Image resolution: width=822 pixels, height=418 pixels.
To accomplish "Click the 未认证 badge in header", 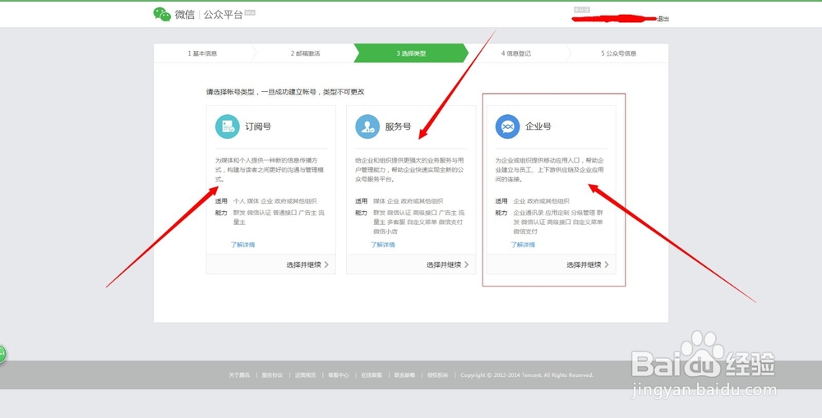I will tap(581, 10).
